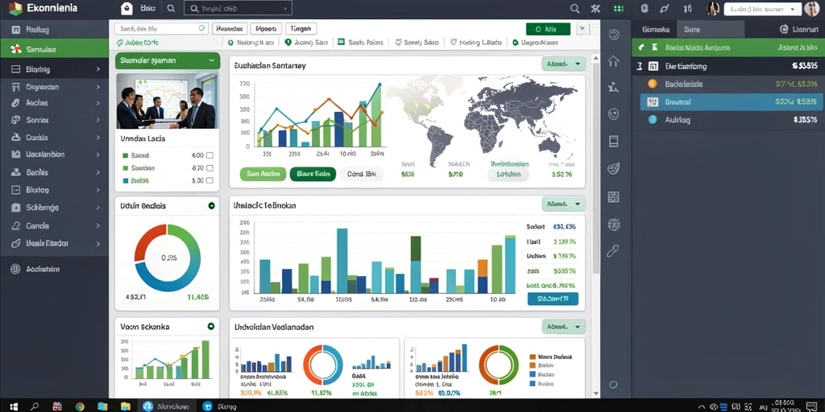Click the light green San Audan button
825x412 pixels.
(263, 175)
